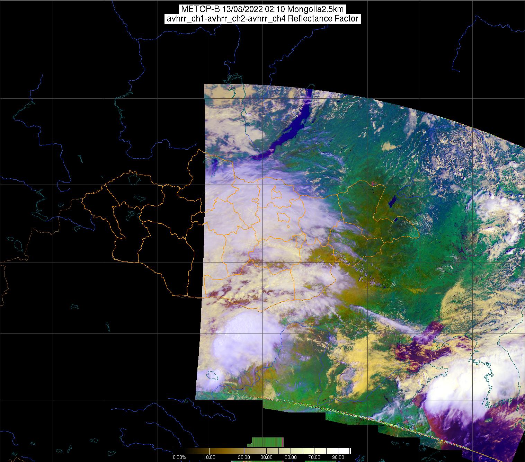Image resolution: width=525 pixels, height=462 pixels.
Task: Pick the "0.00%" label on the color scale
Action: coord(179,457)
